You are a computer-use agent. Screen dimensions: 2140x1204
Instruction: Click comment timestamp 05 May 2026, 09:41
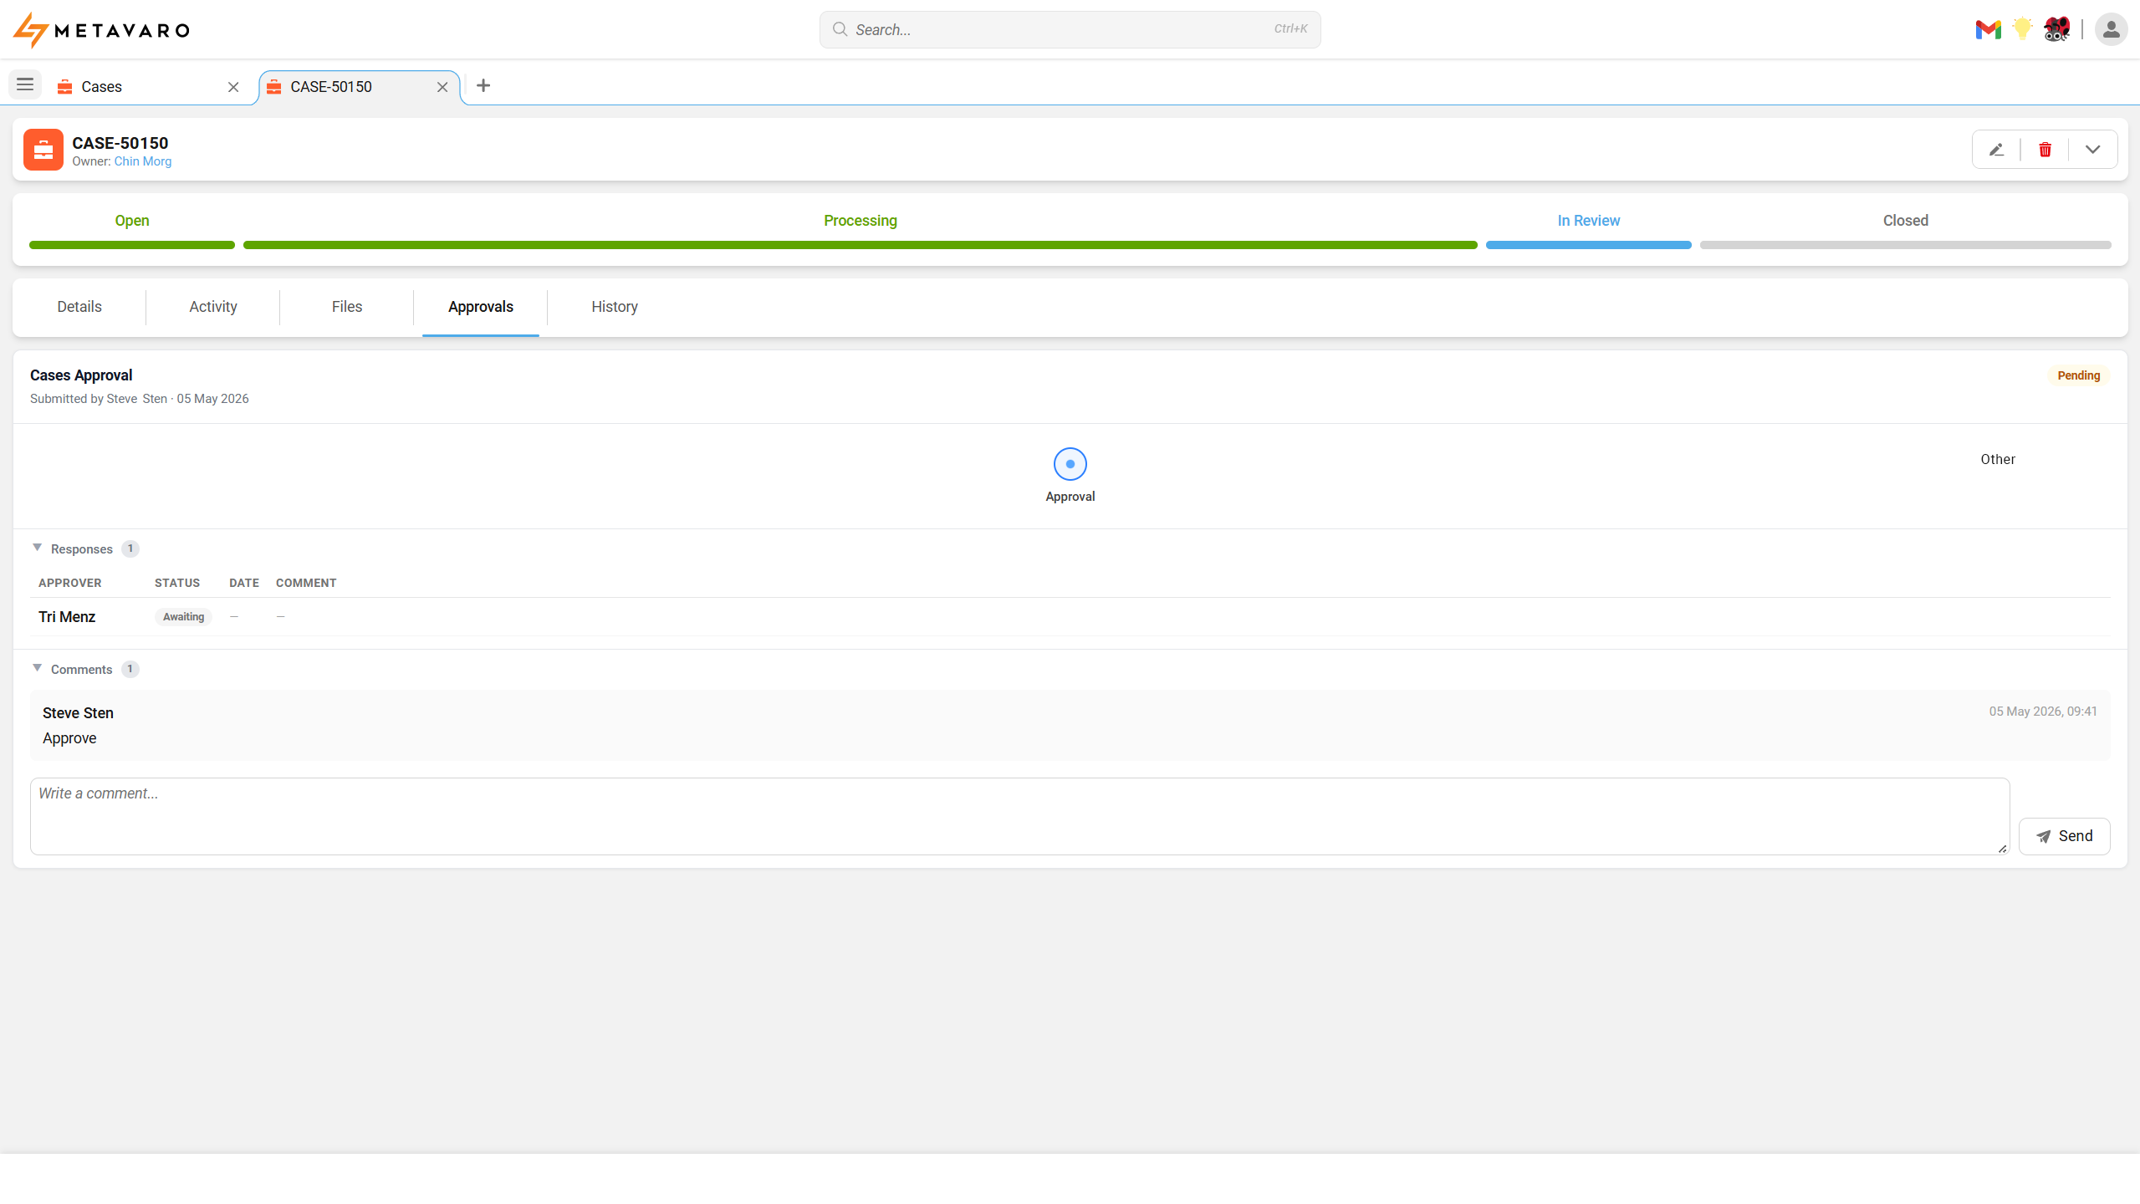(x=2042, y=712)
